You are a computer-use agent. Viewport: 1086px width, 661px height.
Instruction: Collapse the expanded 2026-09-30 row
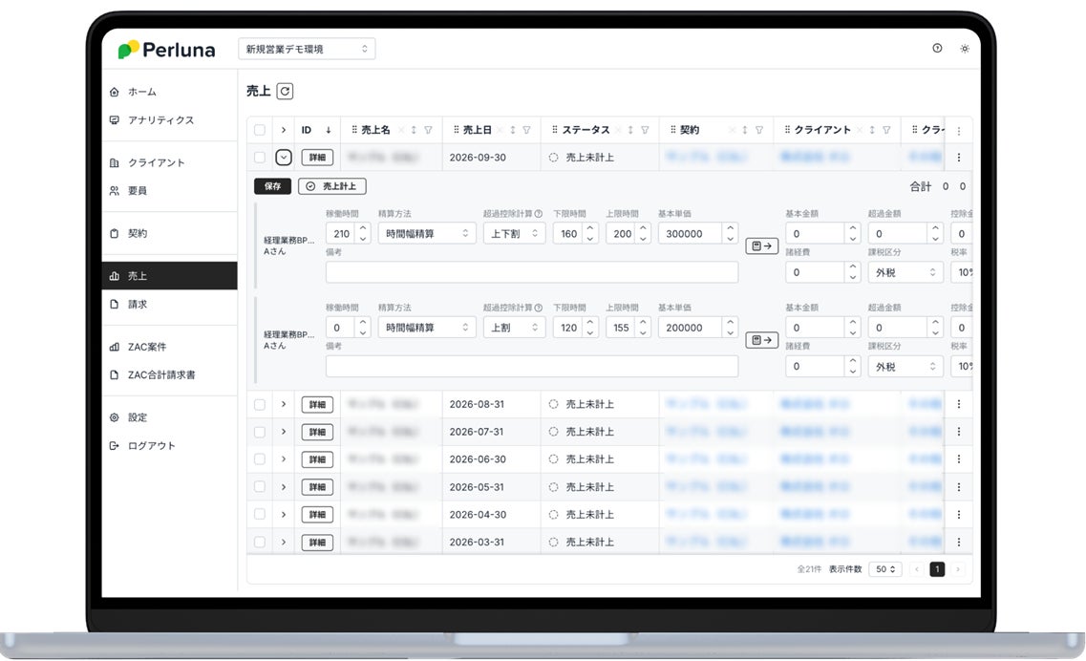(284, 158)
